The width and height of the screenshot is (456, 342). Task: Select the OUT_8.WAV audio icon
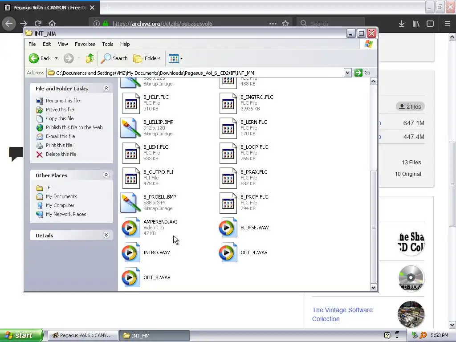(131, 277)
